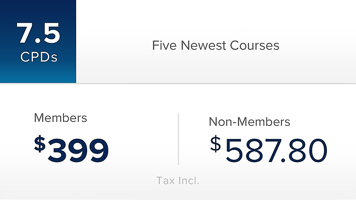
Task: Click dollar sign beside 399
Action: [x=40, y=144]
